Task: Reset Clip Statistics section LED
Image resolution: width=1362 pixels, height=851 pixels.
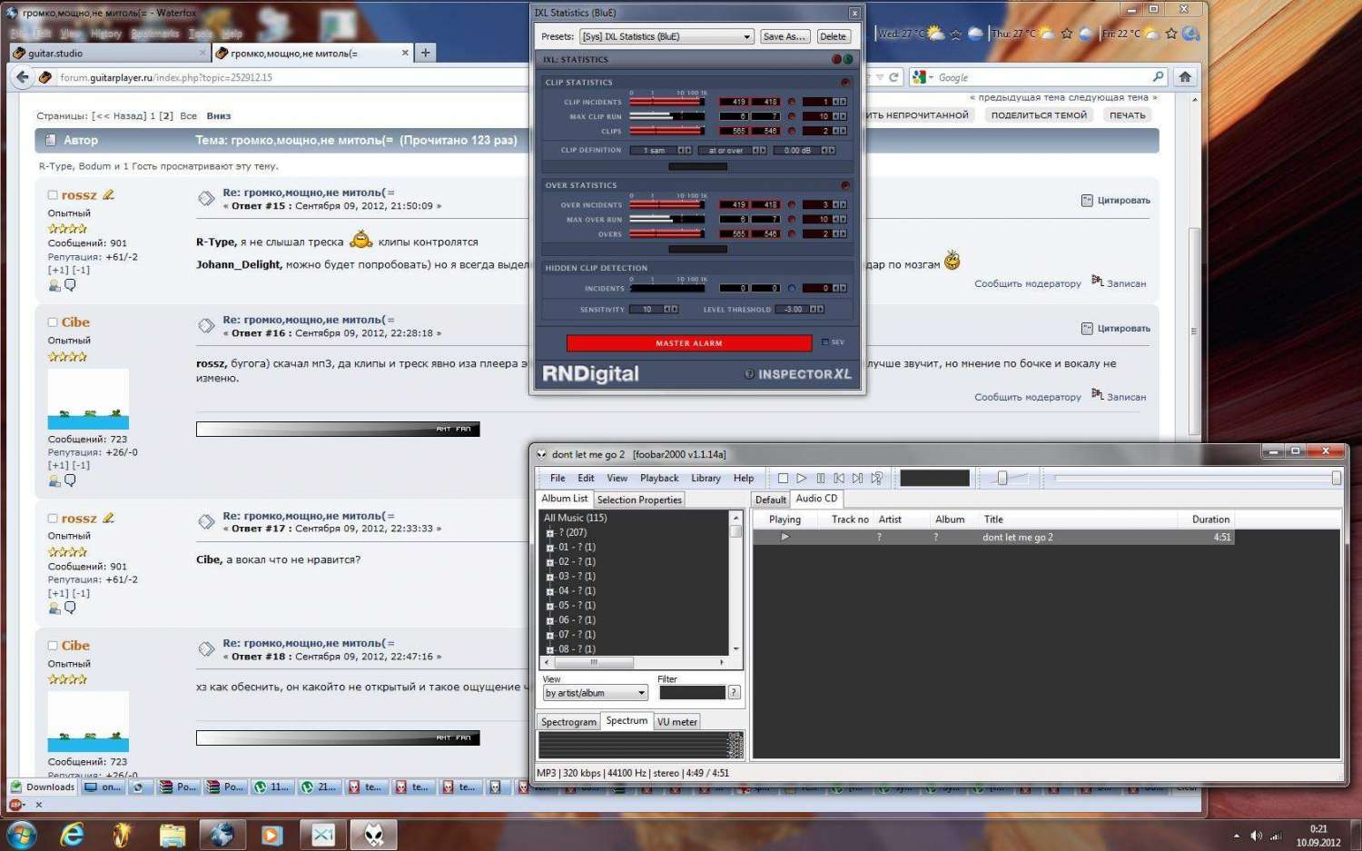Action: pyautogui.click(x=845, y=83)
